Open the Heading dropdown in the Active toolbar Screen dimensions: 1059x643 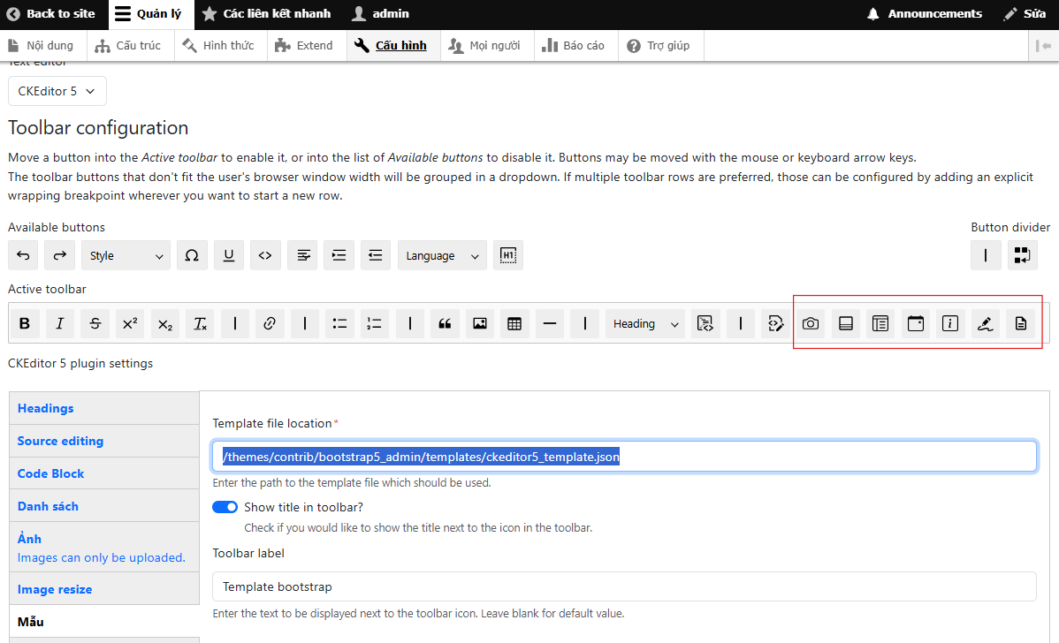645,324
